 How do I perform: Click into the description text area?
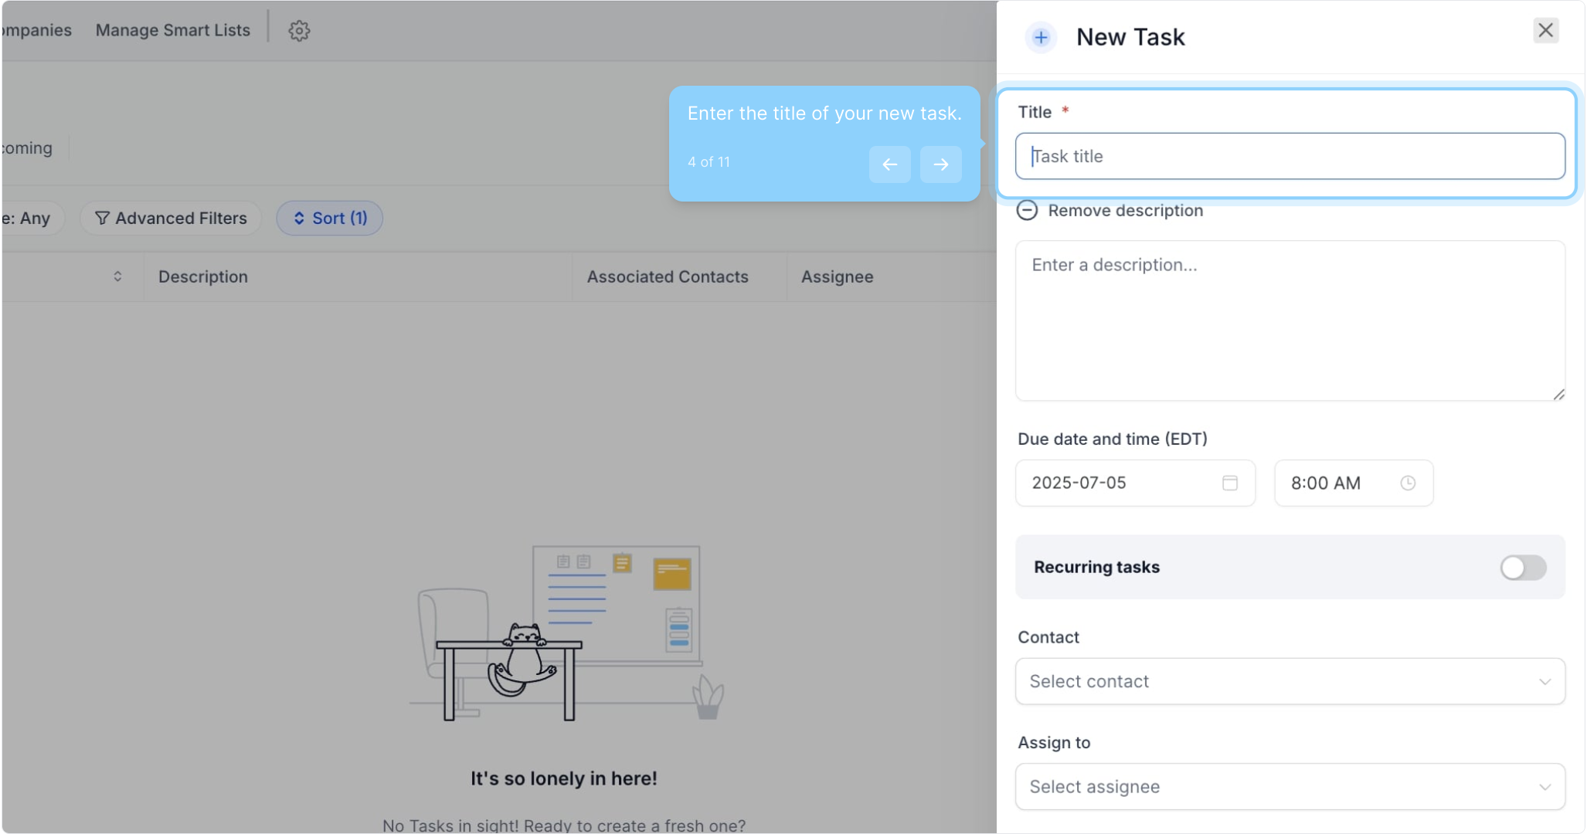point(1290,320)
